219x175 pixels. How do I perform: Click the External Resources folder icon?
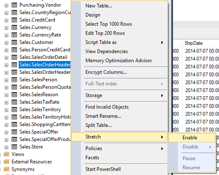coord(6,162)
